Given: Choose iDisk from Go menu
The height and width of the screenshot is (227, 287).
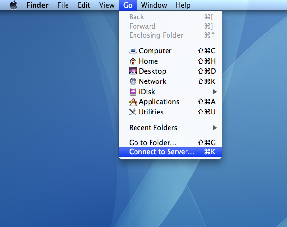Looking at the screenshot, I should pyautogui.click(x=170, y=92).
